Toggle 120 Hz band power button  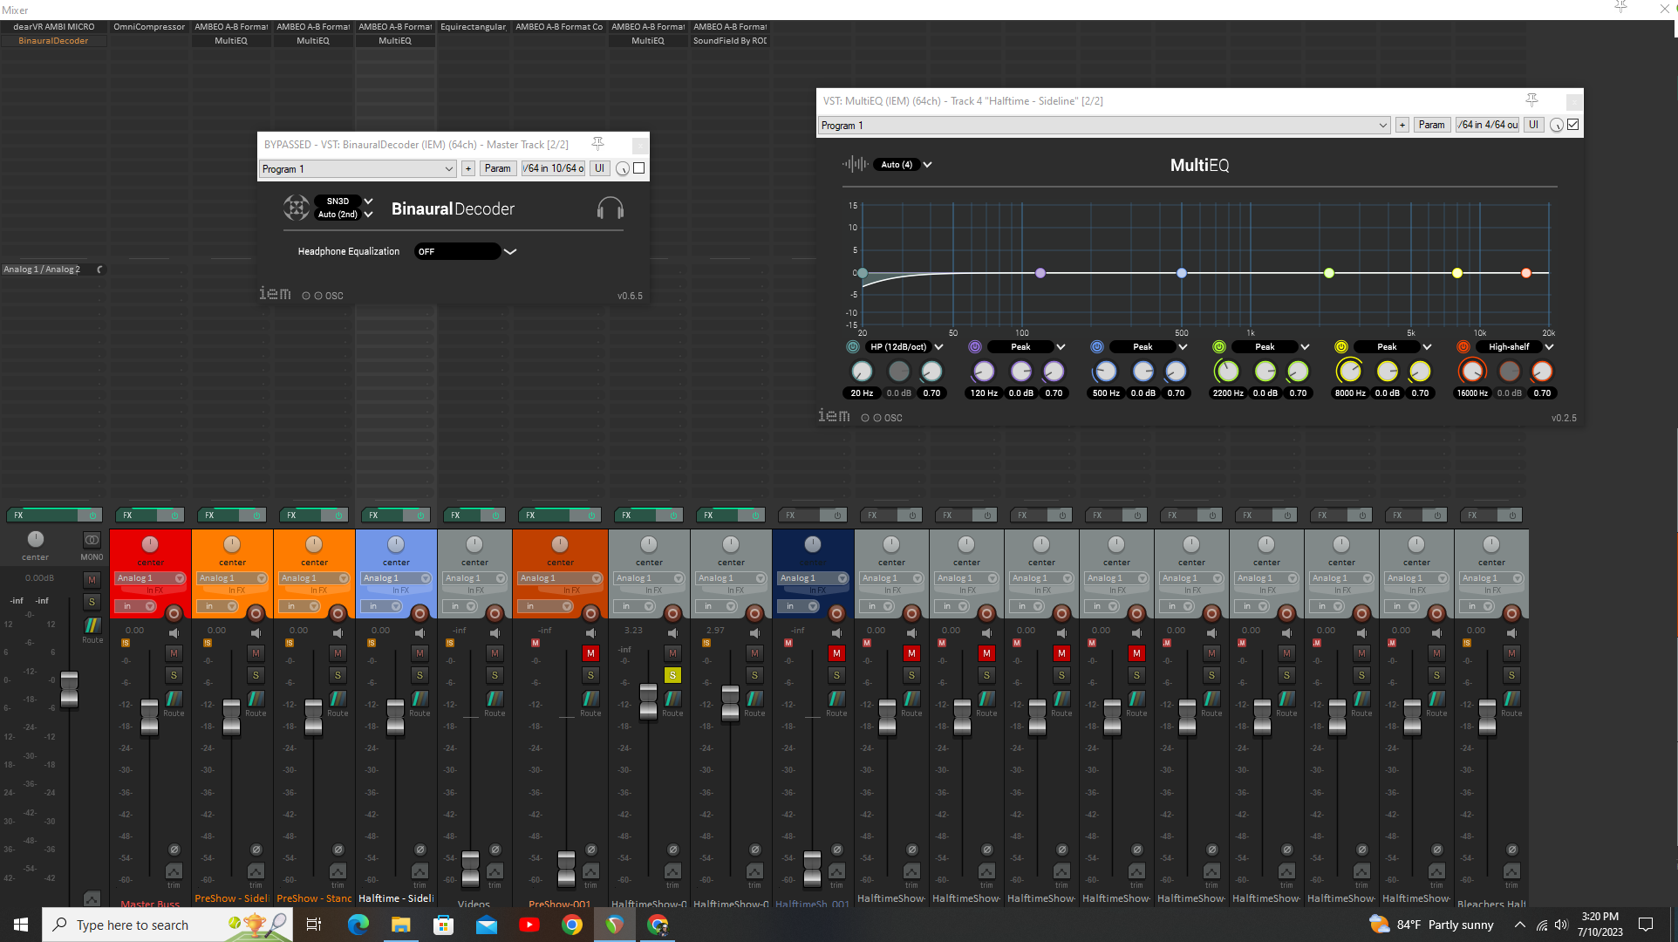click(x=975, y=347)
